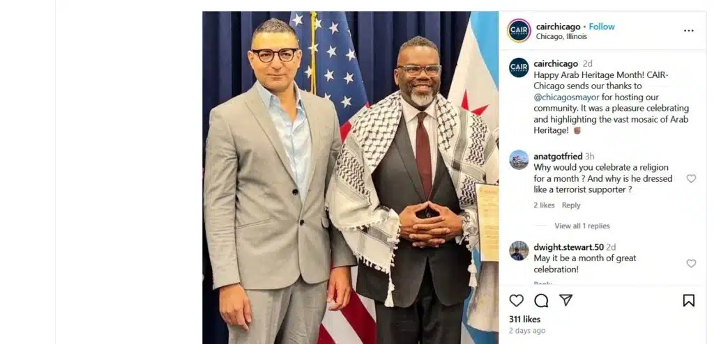Click the CAIR avatar beside the caption
This screenshot has width=714, height=344.
coord(519,68)
